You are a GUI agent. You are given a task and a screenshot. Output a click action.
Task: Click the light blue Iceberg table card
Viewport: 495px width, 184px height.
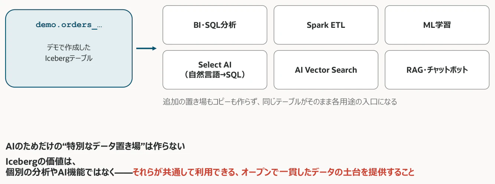(x=69, y=48)
